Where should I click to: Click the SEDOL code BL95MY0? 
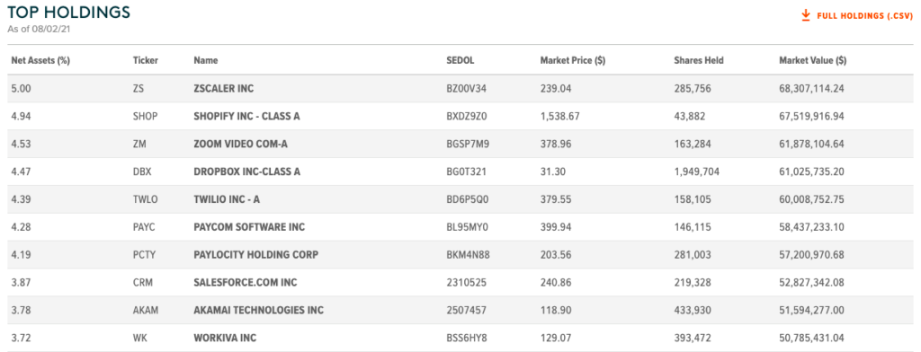467,227
